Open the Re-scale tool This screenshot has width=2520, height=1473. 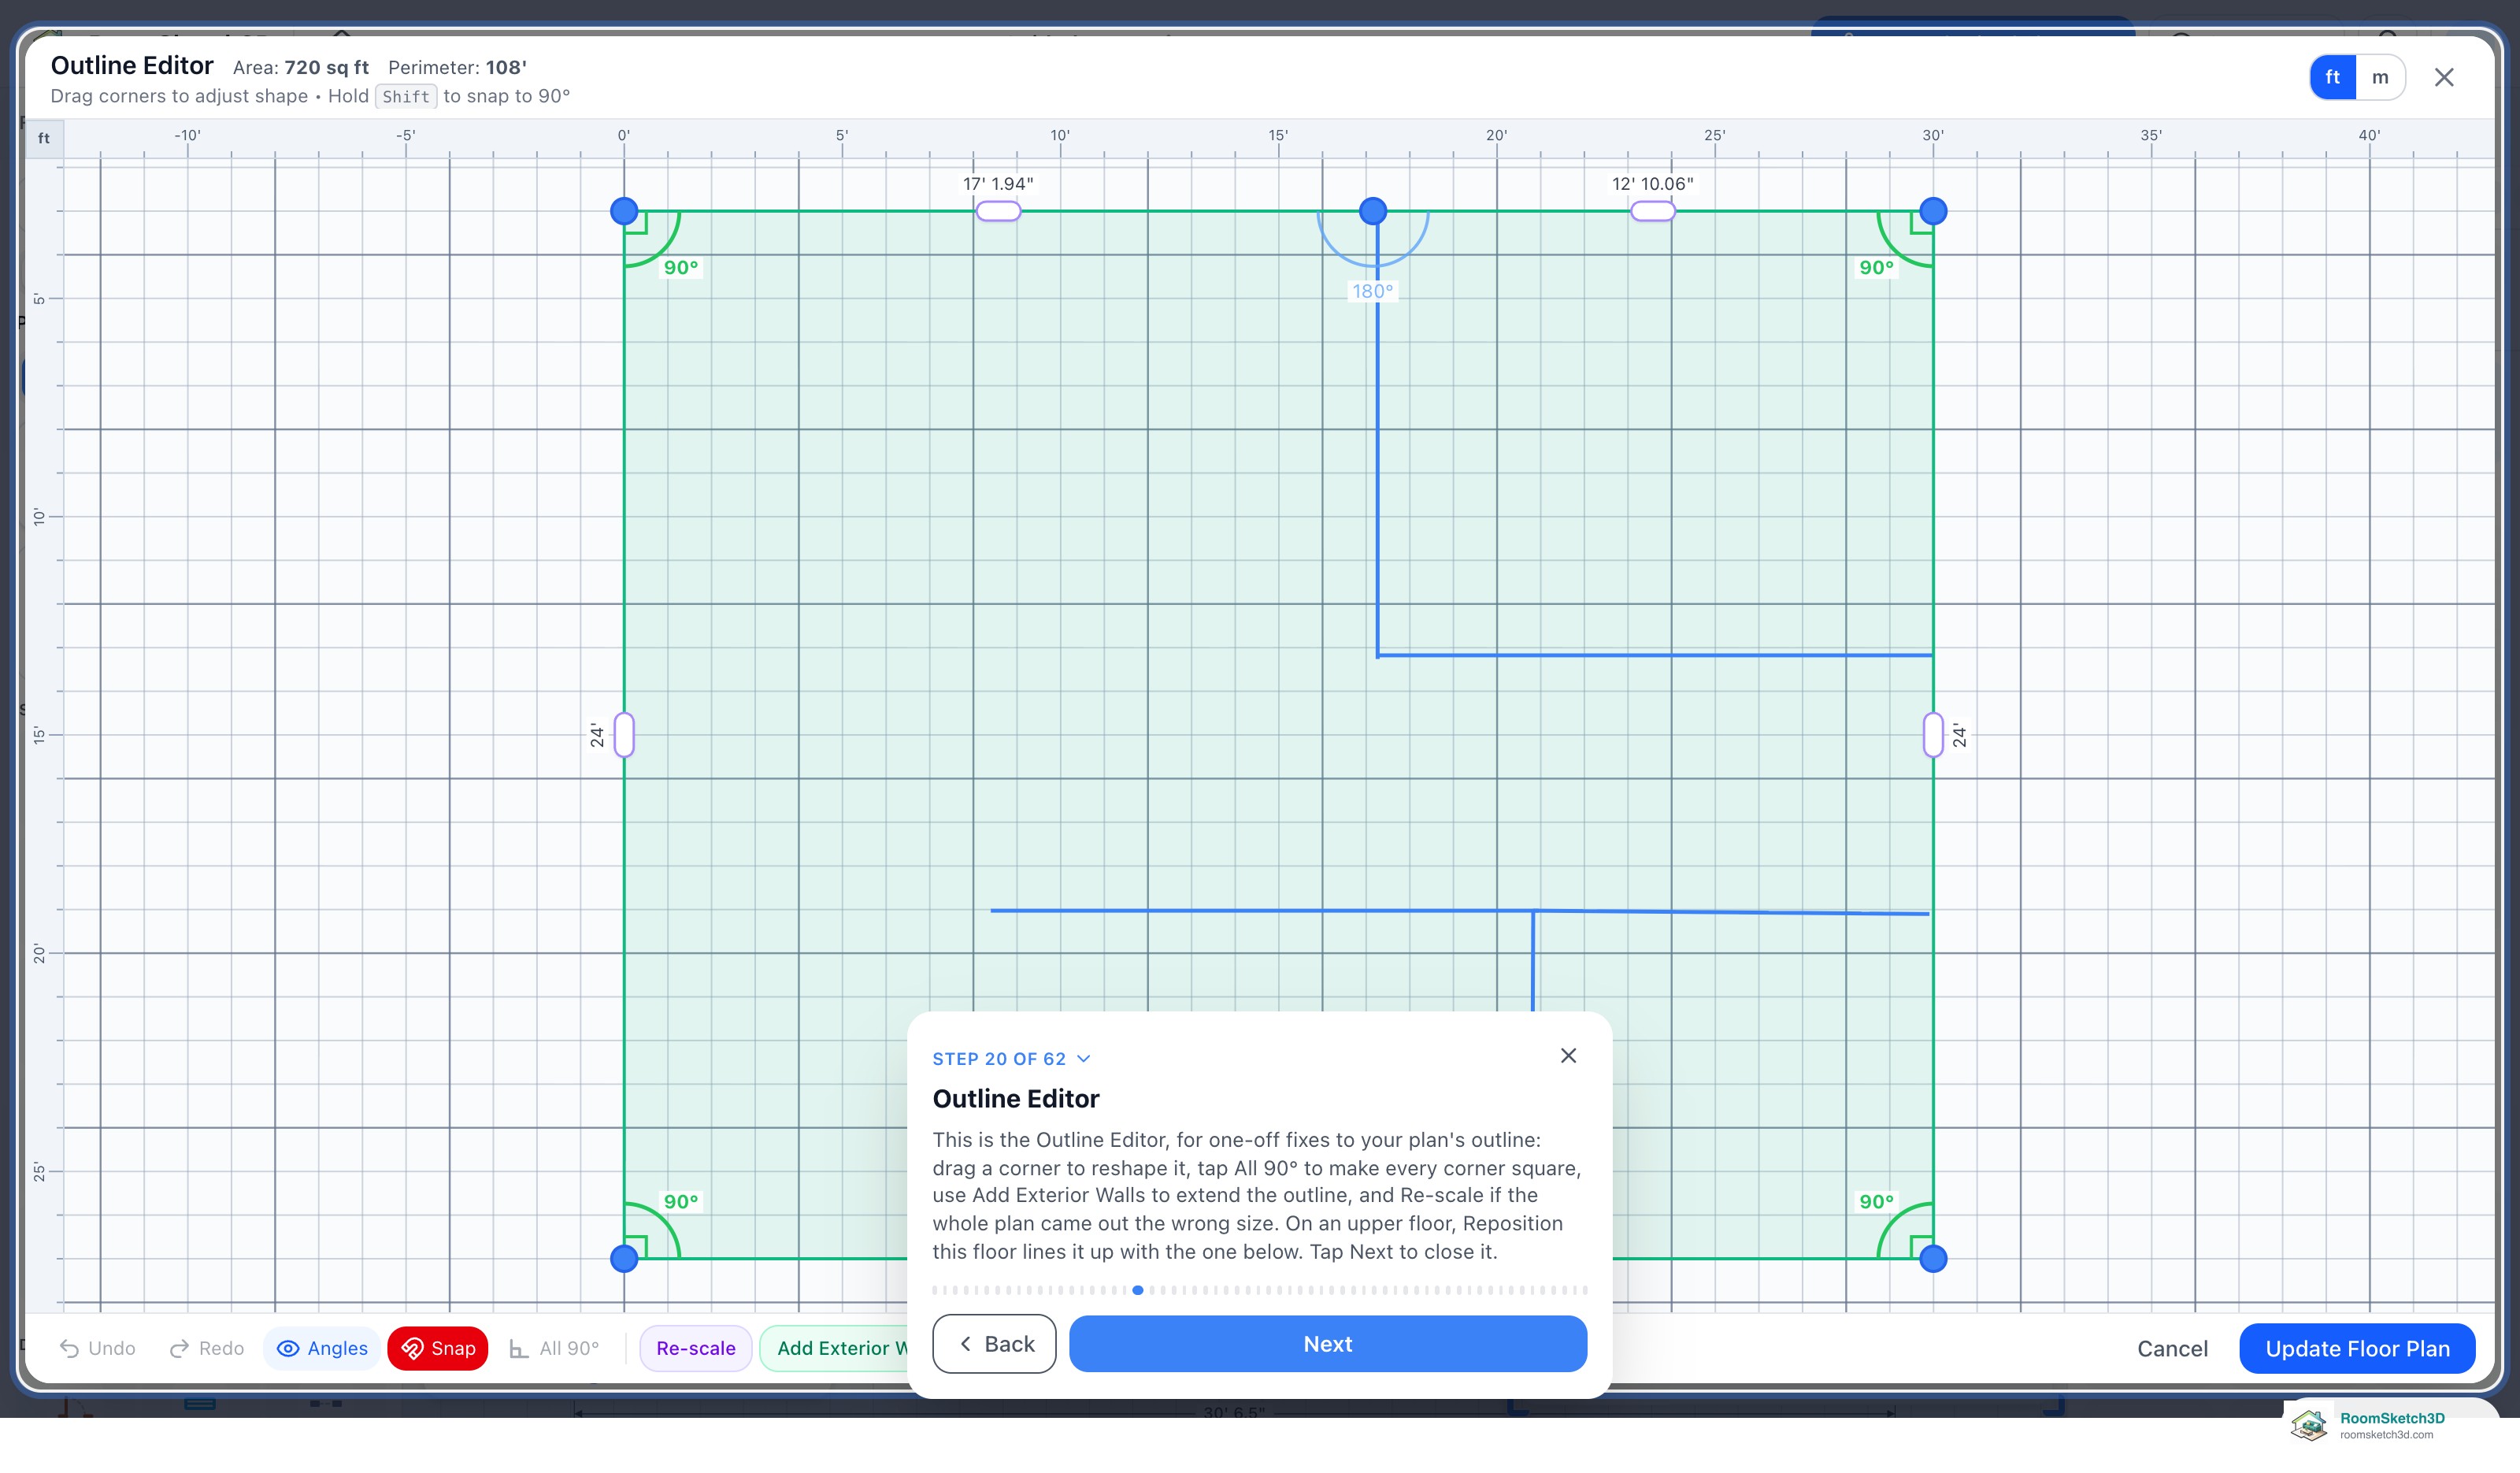coord(695,1348)
